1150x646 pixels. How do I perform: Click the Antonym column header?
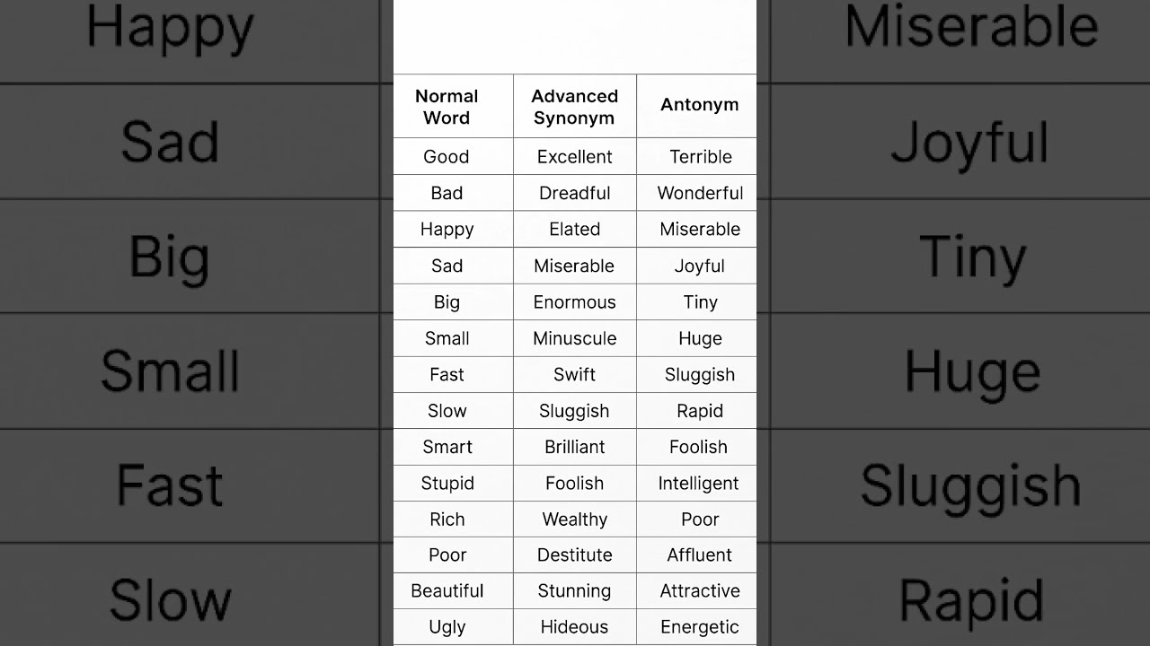[x=699, y=105]
